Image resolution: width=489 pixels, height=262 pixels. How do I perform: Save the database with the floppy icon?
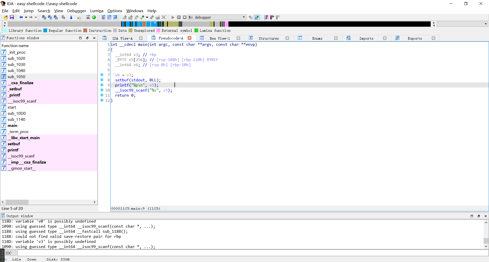[12, 17]
